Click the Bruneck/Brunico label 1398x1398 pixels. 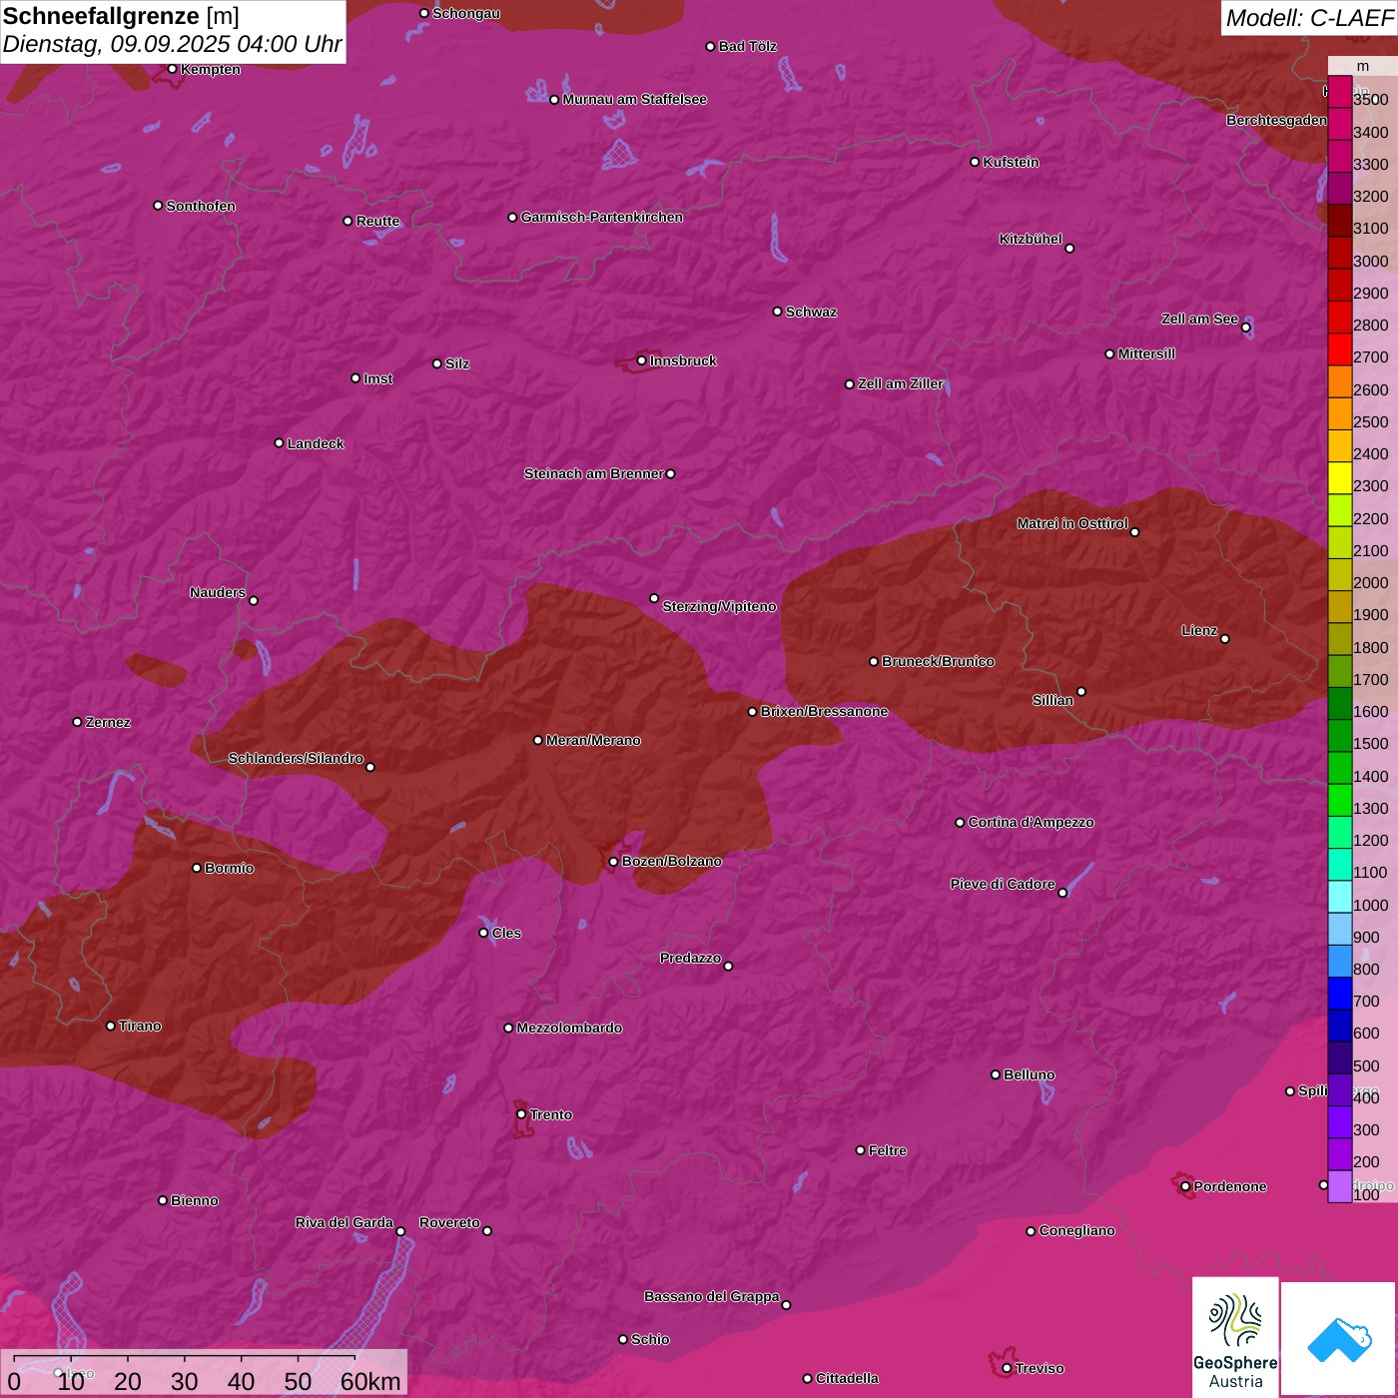click(938, 661)
